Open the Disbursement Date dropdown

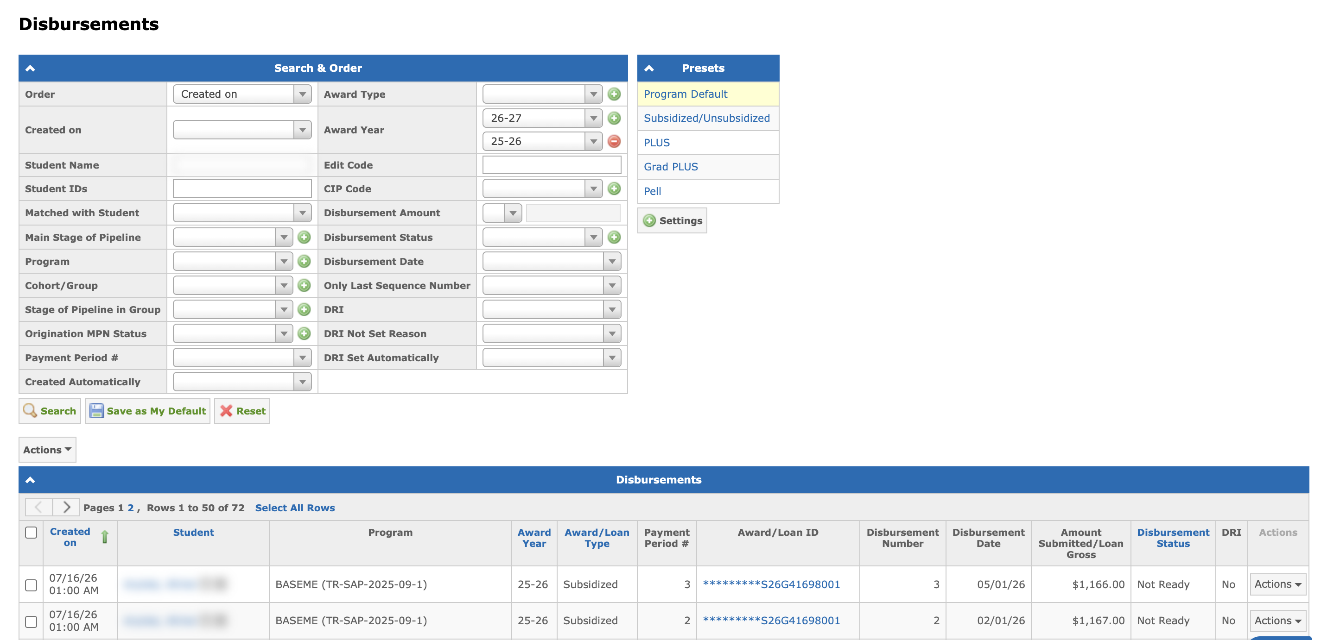click(x=551, y=261)
